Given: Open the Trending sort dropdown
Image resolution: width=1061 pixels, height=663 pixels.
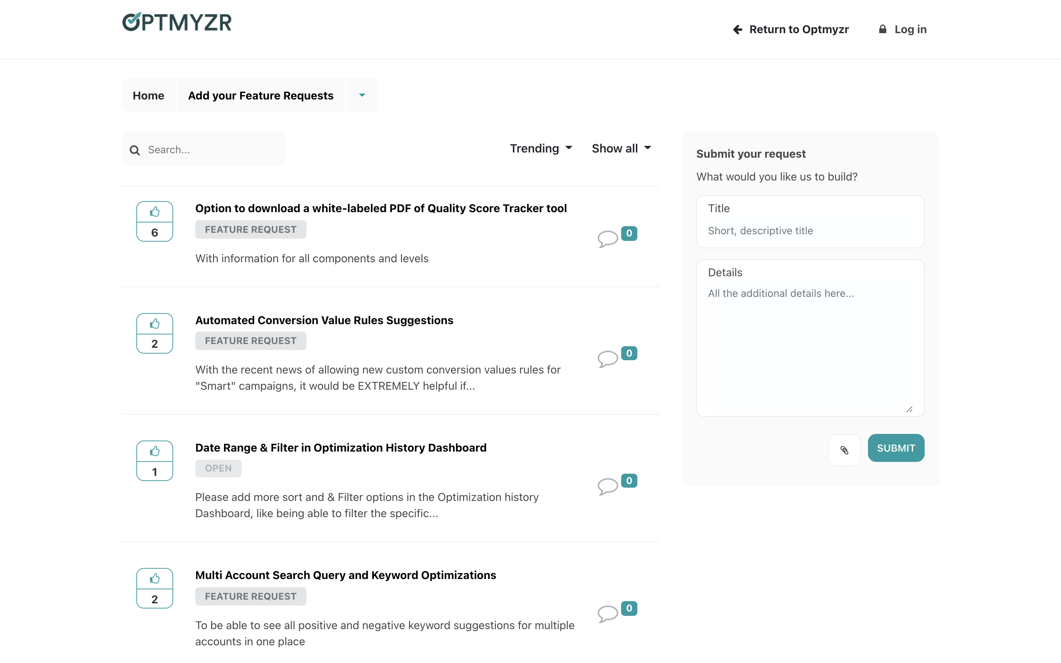Looking at the screenshot, I should pos(541,148).
